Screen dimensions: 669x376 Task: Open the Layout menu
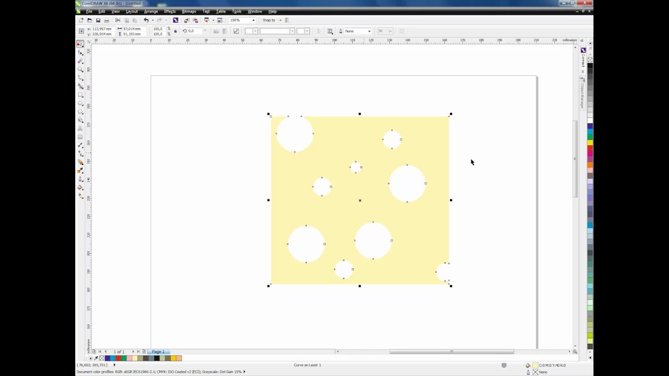[132, 11]
